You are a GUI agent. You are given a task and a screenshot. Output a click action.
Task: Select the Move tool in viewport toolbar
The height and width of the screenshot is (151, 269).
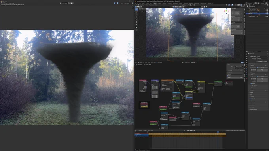pyautogui.click(x=136, y=15)
